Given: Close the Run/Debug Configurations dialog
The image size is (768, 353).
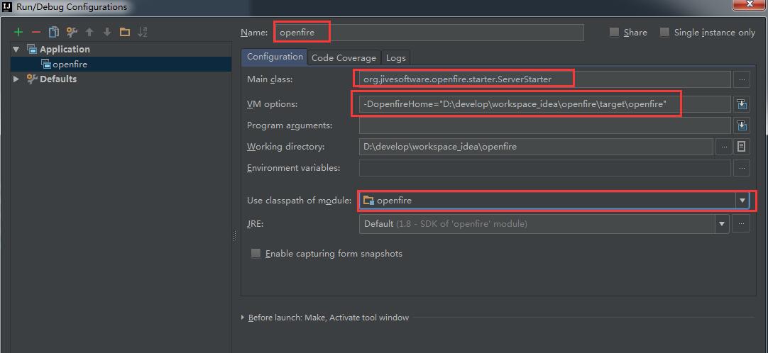Looking at the screenshot, I should [x=749, y=5].
